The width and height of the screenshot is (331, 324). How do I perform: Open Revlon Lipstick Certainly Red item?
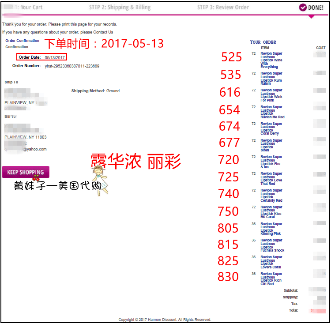(x=271, y=196)
